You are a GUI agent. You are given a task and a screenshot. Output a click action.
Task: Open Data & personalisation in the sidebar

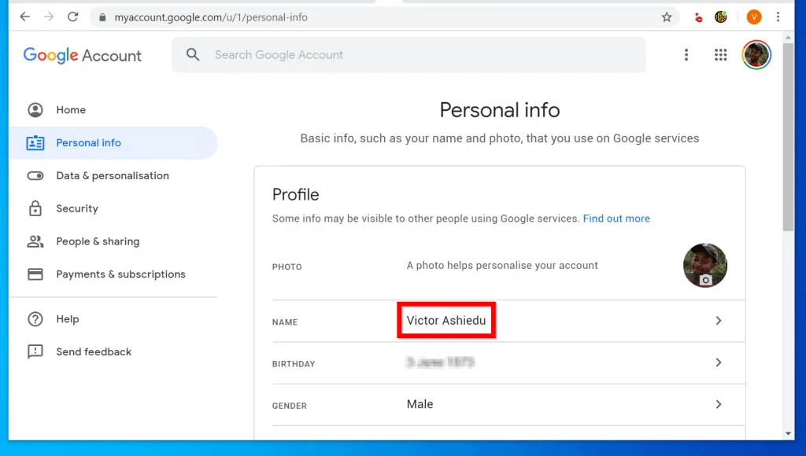35,176
